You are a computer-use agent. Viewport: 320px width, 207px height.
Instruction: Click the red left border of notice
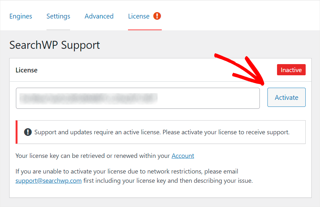point(17,132)
